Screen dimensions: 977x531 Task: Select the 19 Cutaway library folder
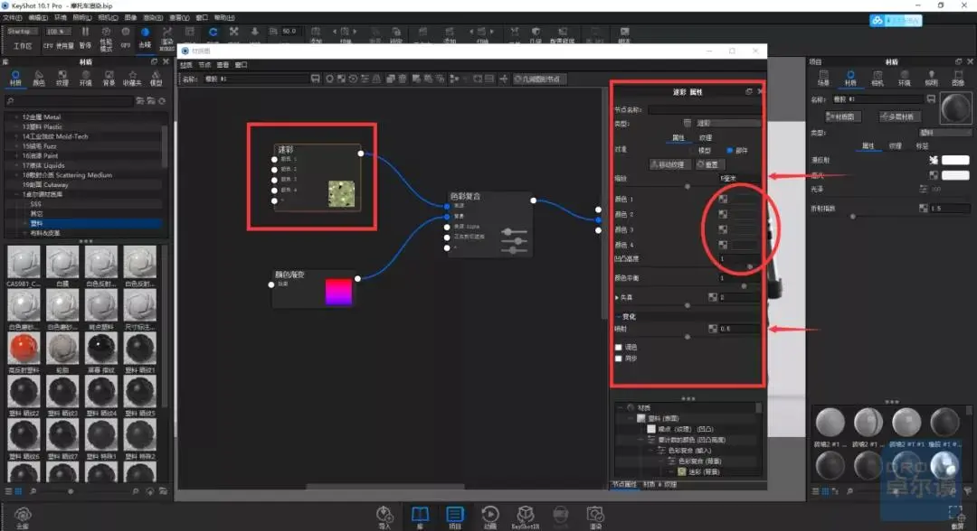tap(45, 184)
